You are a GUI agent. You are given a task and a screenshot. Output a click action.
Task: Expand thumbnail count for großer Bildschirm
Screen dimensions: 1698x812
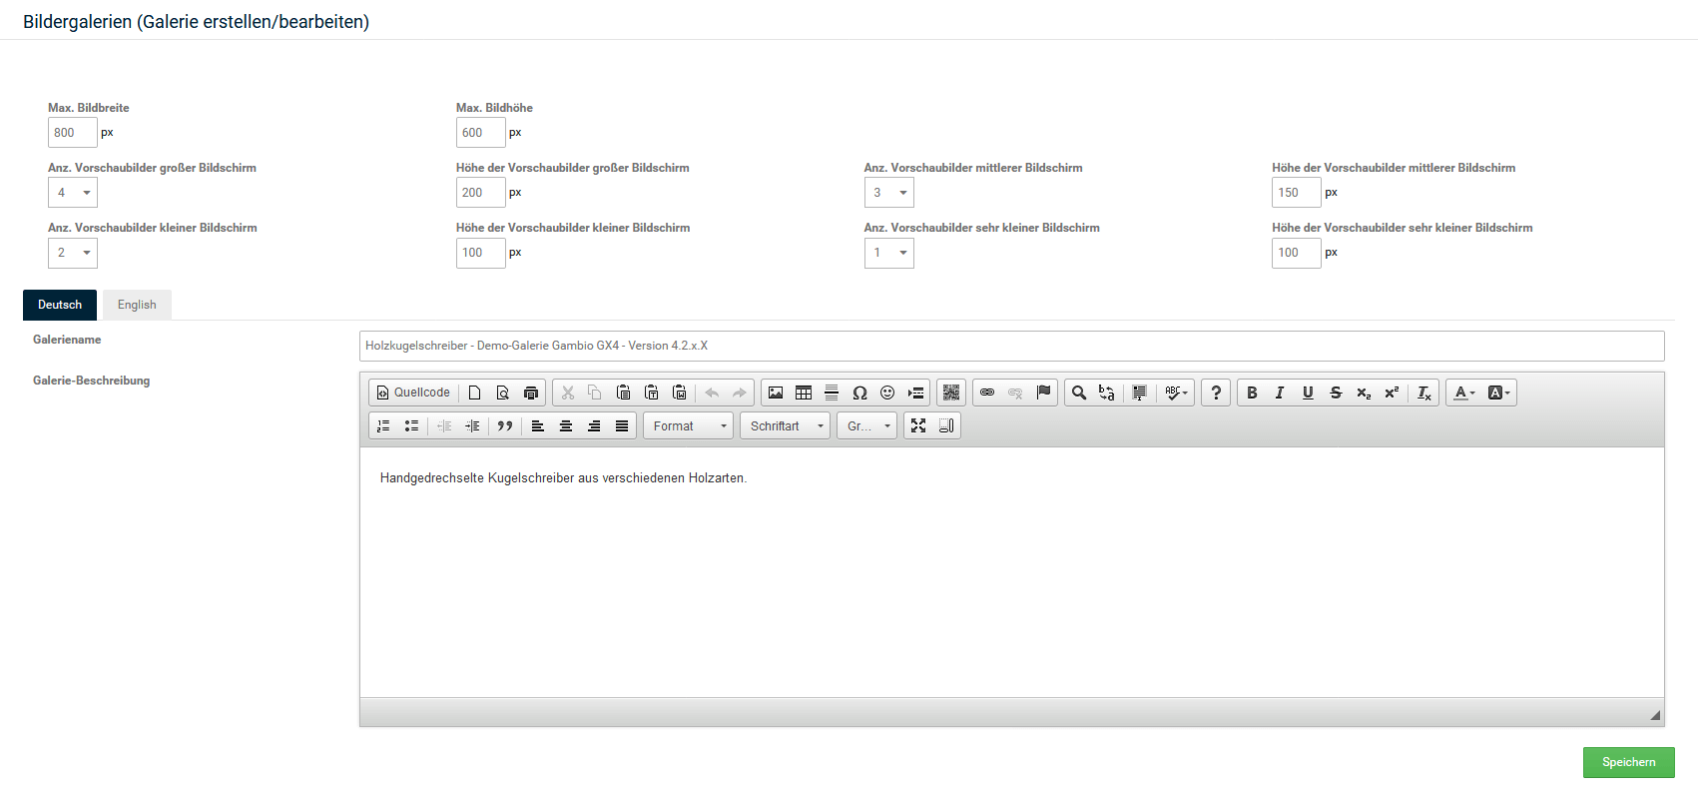pyautogui.click(x=73, y=193)
